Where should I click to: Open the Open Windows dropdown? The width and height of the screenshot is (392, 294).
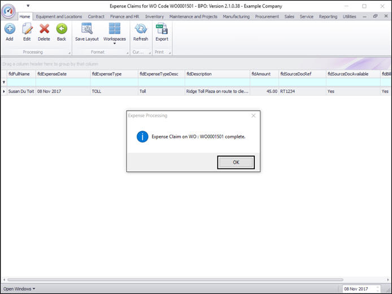[19, 289]
